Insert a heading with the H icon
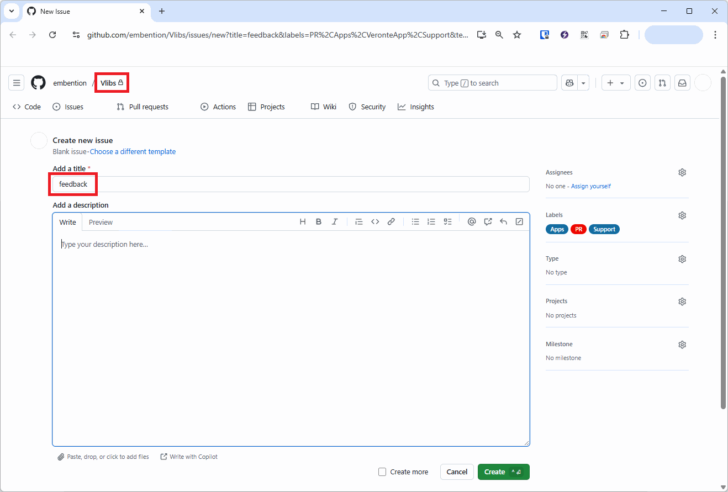Viewport: 728px width, 492px height. tap(303, 222)
